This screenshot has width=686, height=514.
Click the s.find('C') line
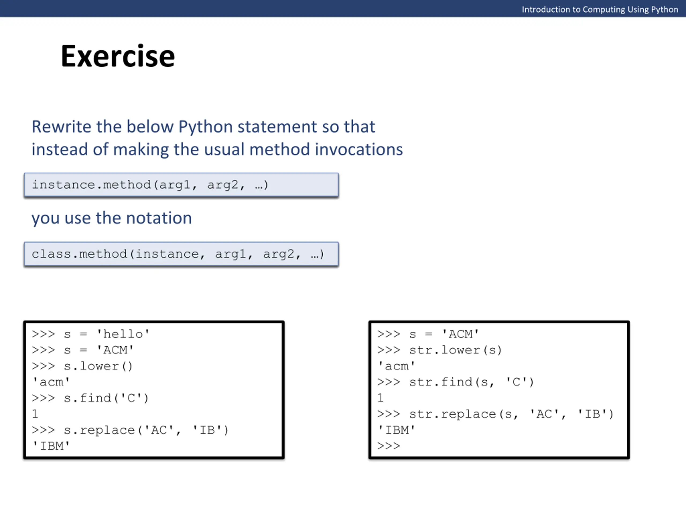click(x=90, y=398)
